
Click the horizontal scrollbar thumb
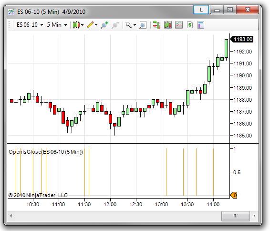(235, 216)
